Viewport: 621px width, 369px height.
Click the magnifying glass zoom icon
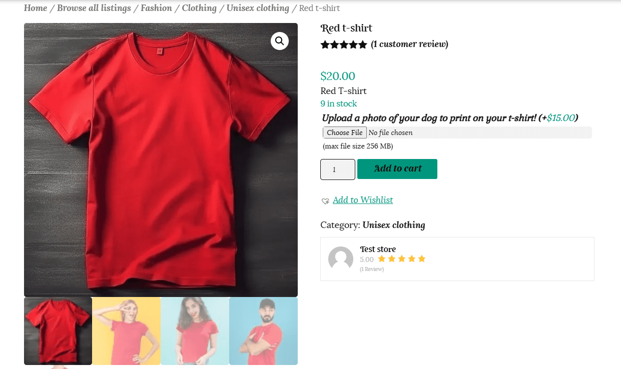point(279,41)
